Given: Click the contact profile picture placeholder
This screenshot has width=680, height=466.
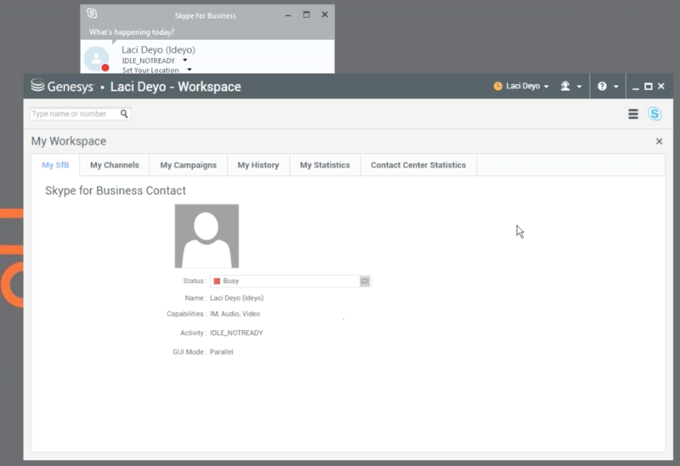Looking at the screenshot, I should (207, 236).
